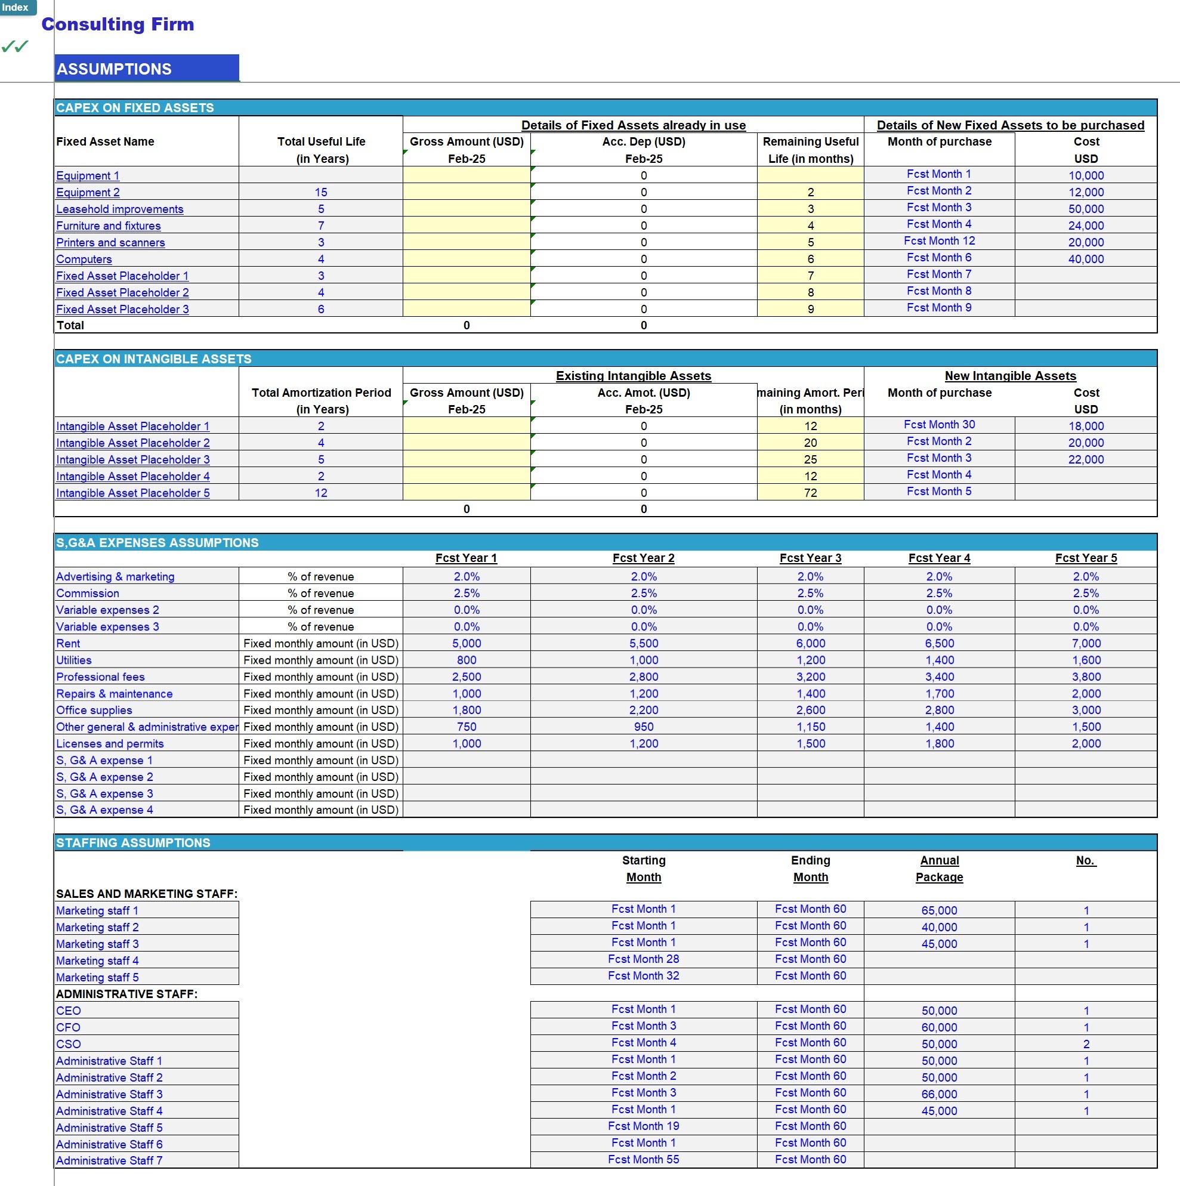The width and height of the screenshot is (1180, 1186).
Task: Open the Equipment 1 link
Action: click(88, 175)
